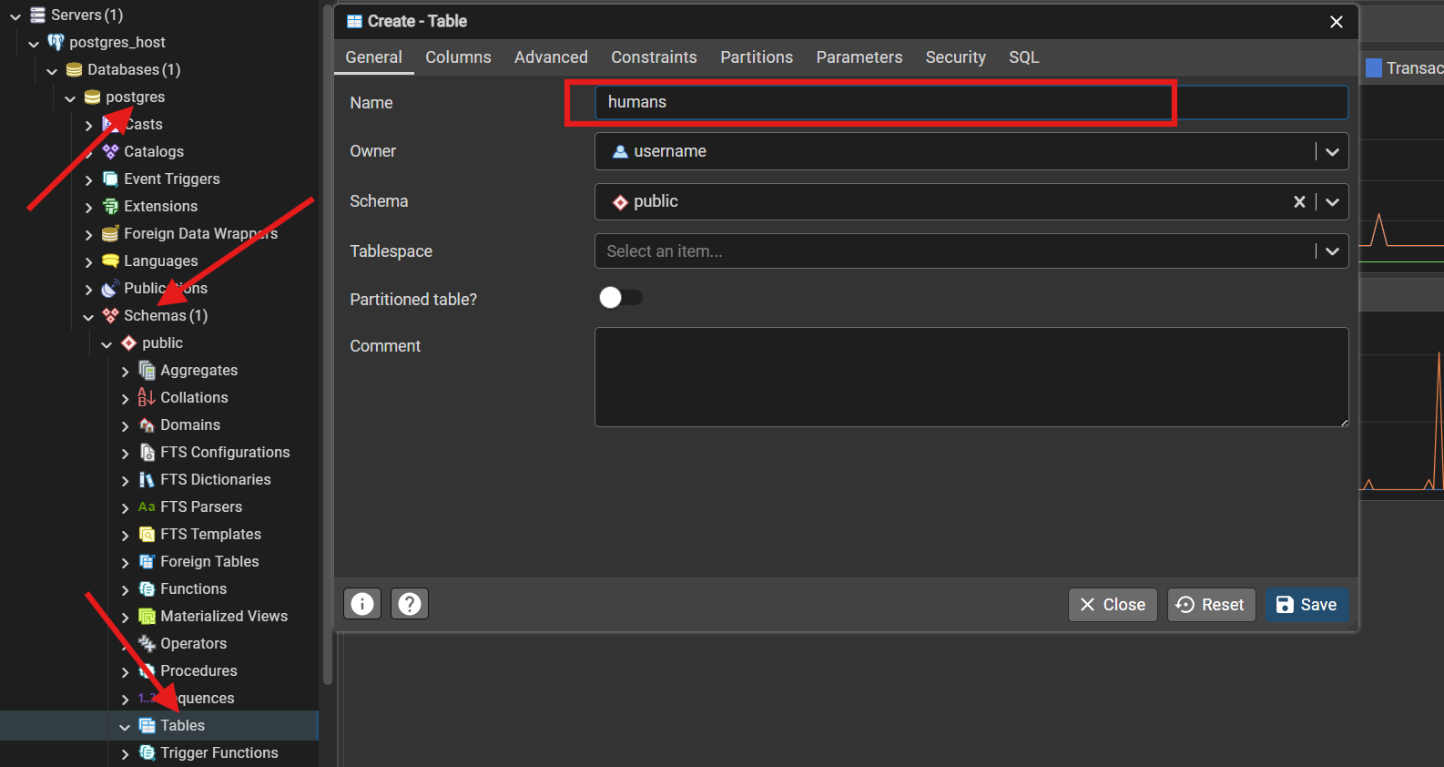Save the new table
The image size is (1444, 767).
[x=1307, y=605]
